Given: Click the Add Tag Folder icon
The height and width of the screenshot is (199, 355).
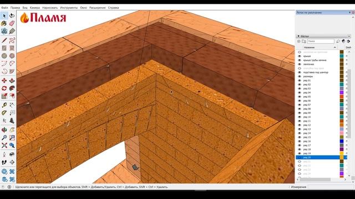Looking at the screenshot, I should coord(304,41).
